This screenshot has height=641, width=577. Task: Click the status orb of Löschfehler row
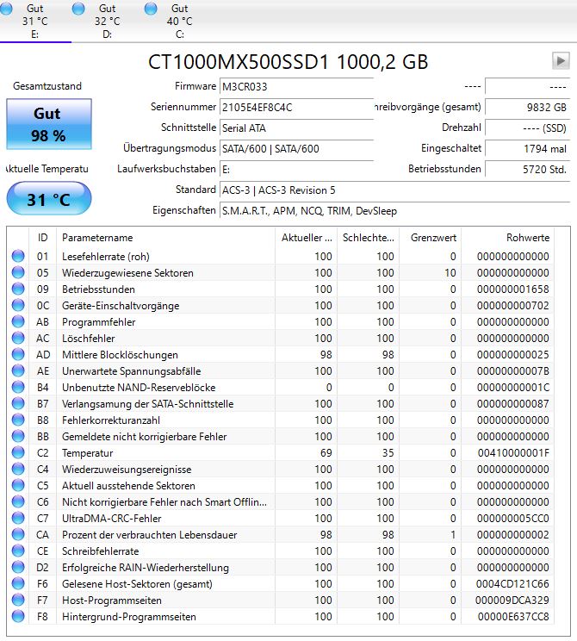click(x=18, y=338)
